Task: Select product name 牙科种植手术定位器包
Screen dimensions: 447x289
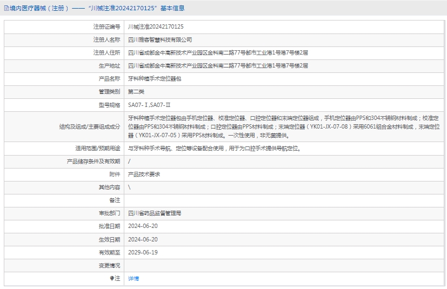Action: 155,78
